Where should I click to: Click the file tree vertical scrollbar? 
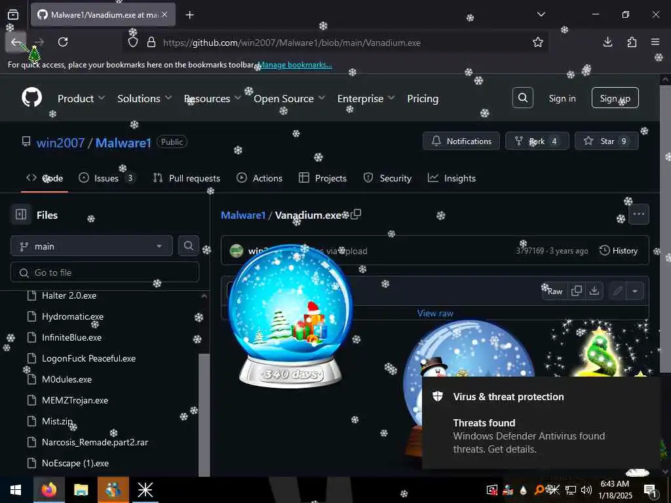[204, 414]
